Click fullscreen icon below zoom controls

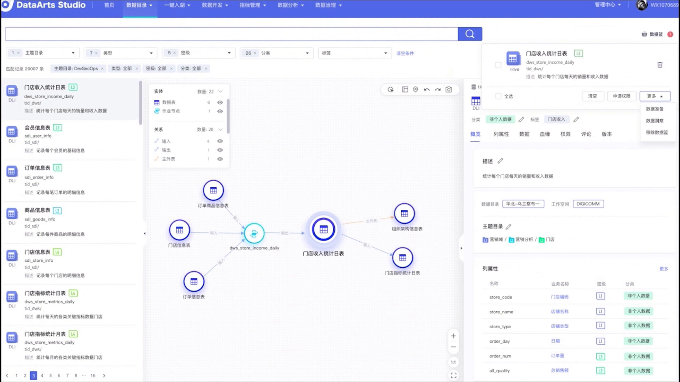pyautogui.click(x=453, y=375)
